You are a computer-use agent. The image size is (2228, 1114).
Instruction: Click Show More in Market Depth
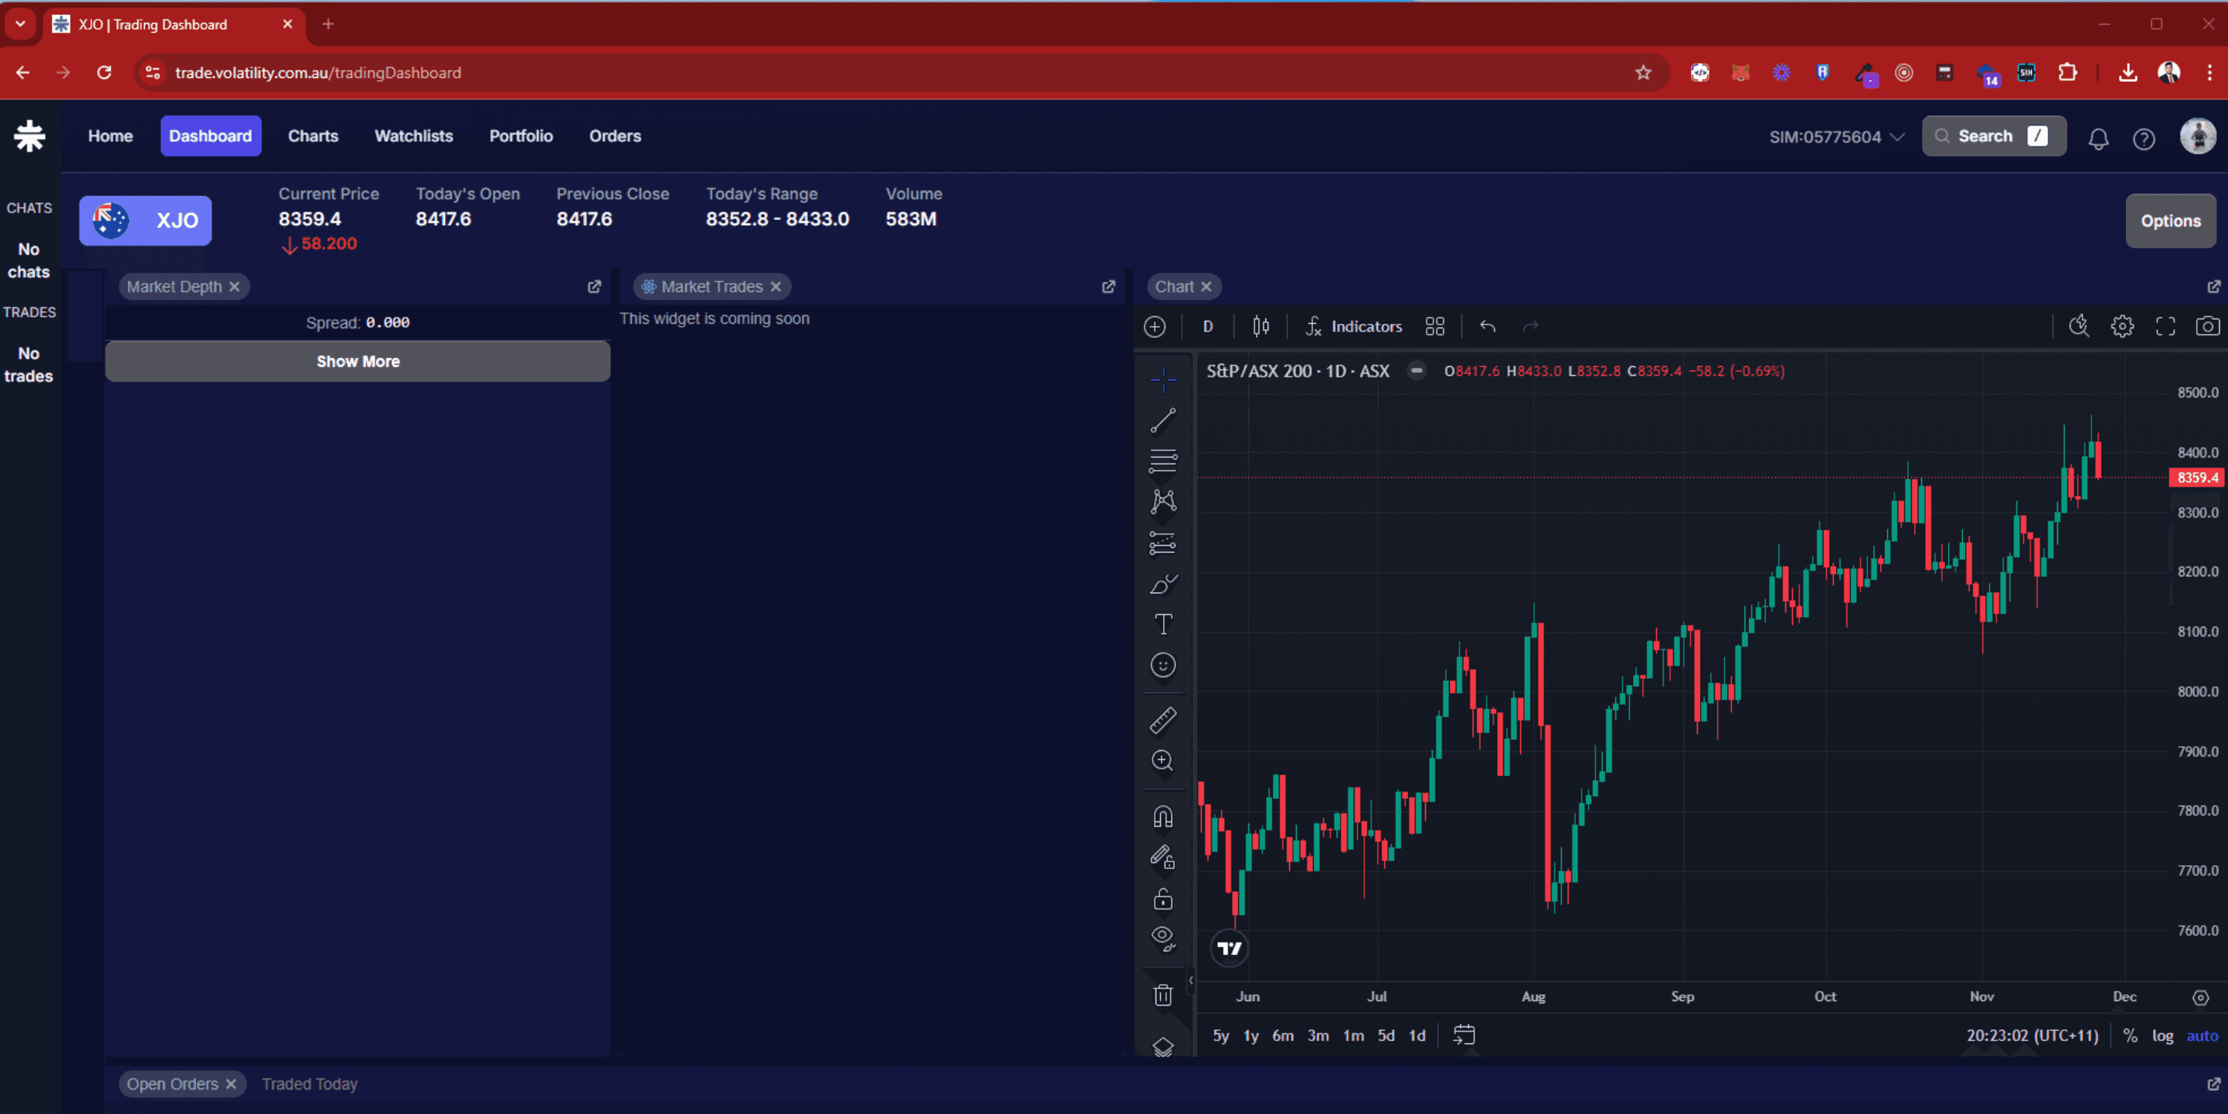(x=357, y=361)
